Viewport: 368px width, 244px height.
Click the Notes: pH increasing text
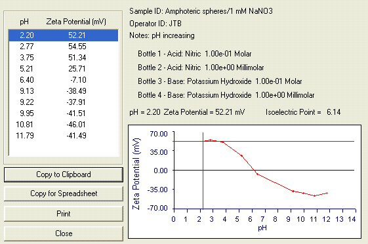[162, 35]
